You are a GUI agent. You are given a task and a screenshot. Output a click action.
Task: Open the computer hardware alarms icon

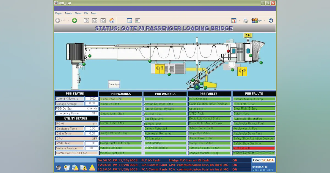pos(75,168)
